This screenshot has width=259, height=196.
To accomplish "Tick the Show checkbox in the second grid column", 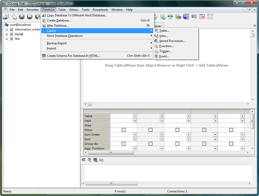I will point(150,130).
